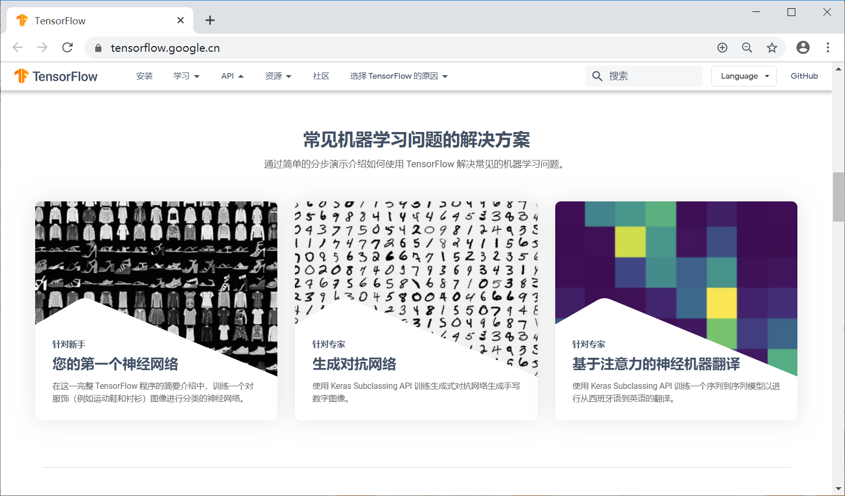Open the GitHub link
The width and height of the screenshot is (845, 496).
point(804,76)
